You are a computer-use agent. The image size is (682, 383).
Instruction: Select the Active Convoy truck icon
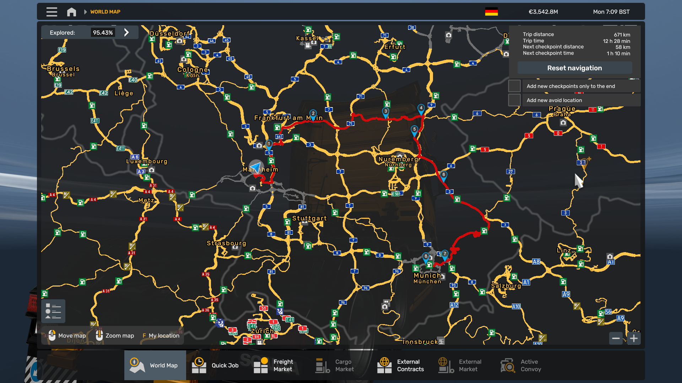[507, 365]
